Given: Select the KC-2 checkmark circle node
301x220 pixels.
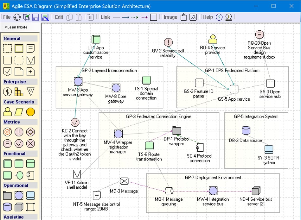Looking at the screenshot, I should pyautogui.click(x=75, y=122).
